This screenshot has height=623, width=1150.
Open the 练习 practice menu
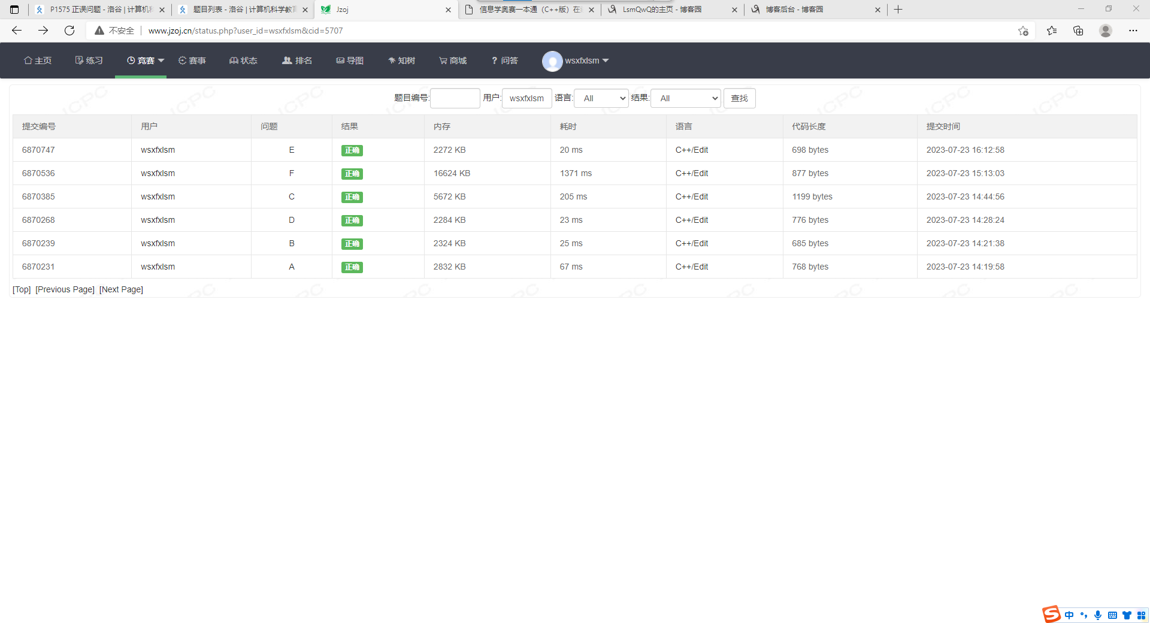coord(89,61)
